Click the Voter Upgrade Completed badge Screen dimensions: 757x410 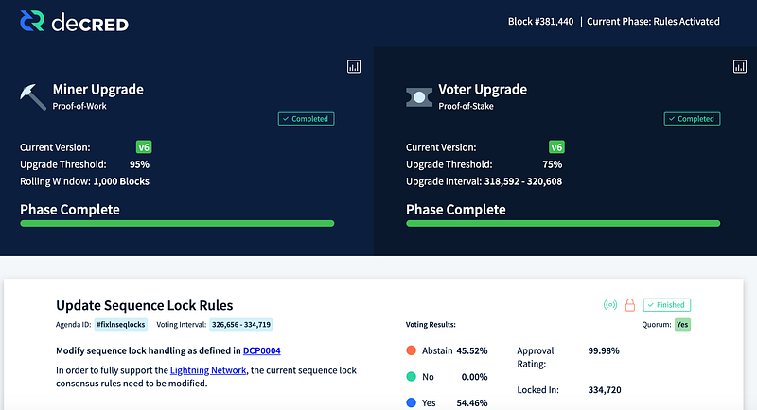pyautogui.click(x=693, y=119)
